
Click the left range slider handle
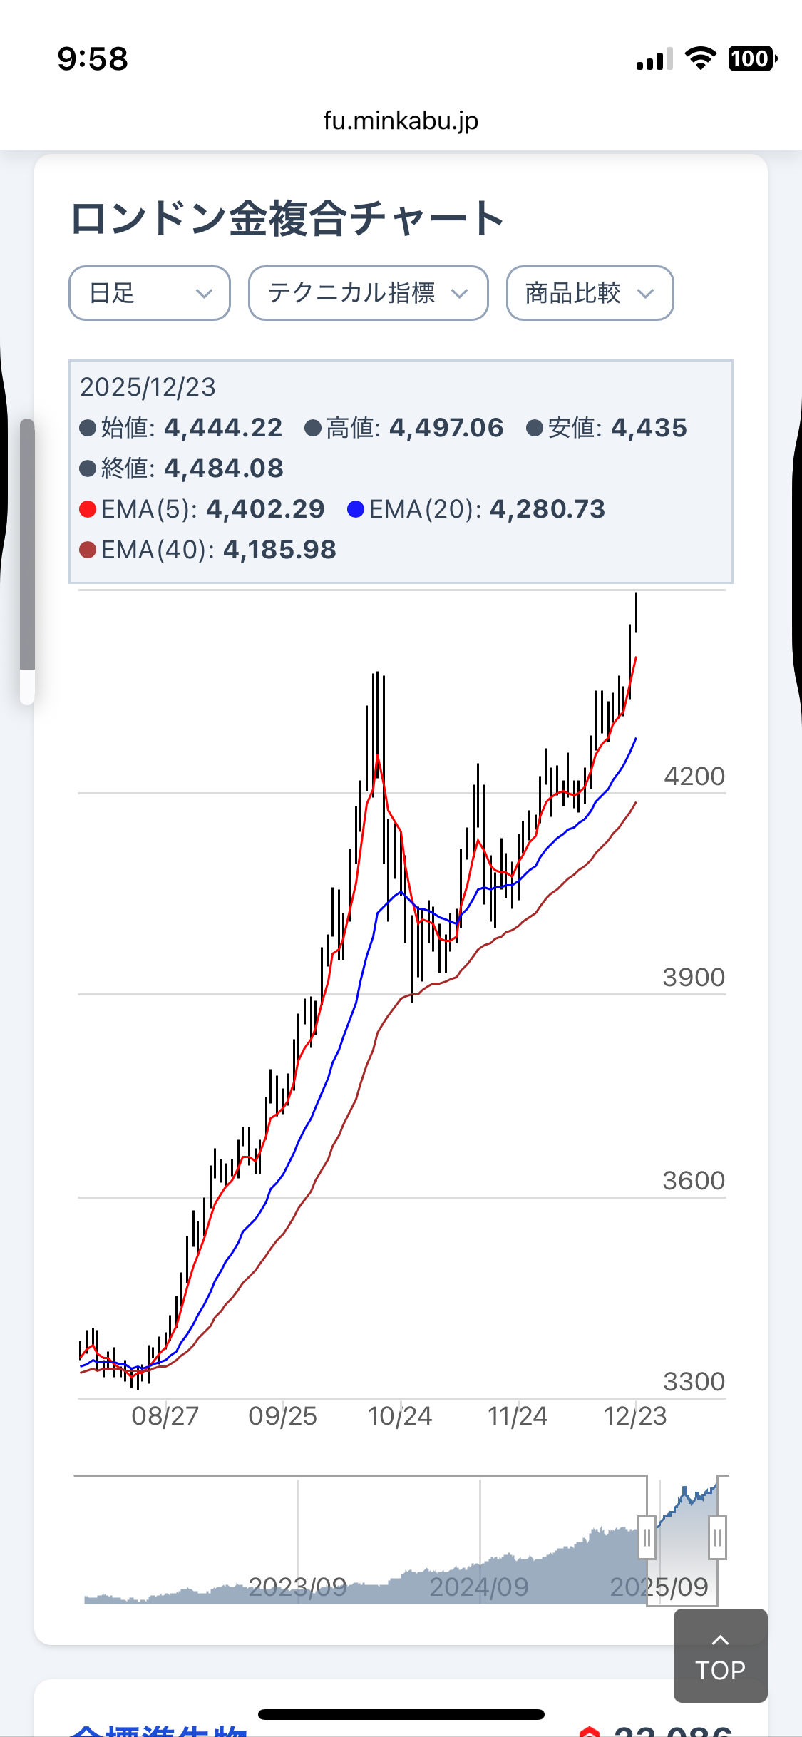[647, 1538]
